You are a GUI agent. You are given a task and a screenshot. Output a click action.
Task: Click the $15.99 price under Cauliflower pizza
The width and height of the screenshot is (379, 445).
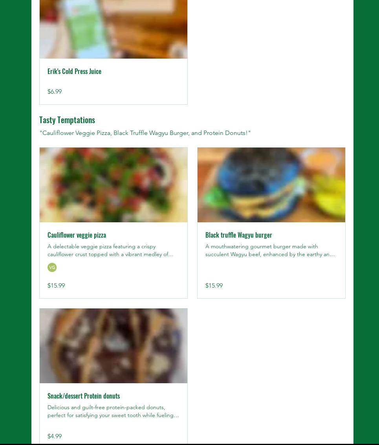[56, 286]
